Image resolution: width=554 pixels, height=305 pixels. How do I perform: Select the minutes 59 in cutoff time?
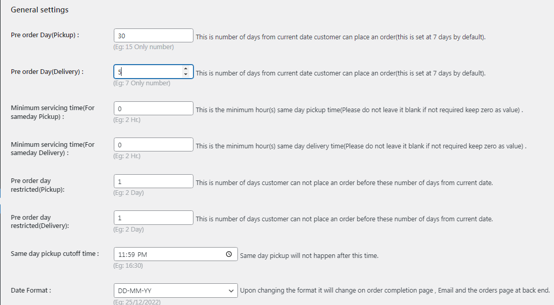tap(130, 254)
